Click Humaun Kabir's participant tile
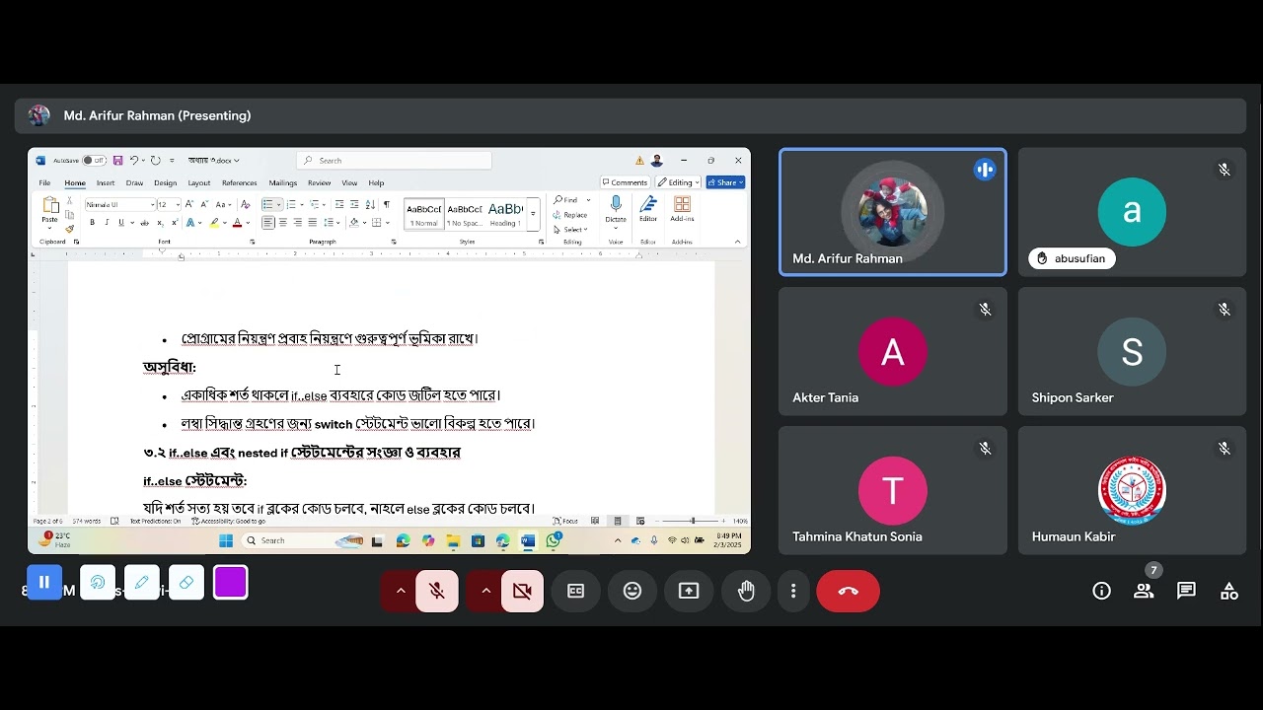1263x710 pixels. pyautogui.click(x=1132, y=490)
